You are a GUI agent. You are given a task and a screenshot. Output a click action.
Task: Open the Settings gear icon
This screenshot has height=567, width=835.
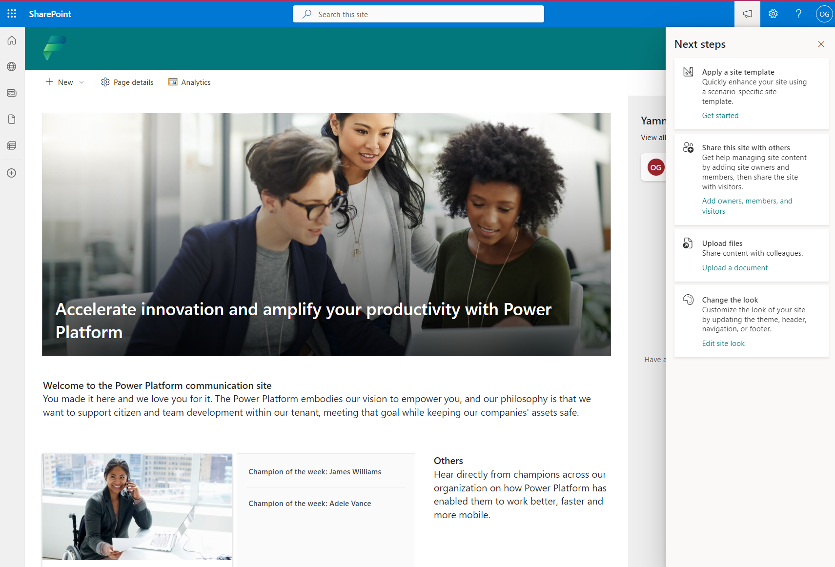click(773, 14)
